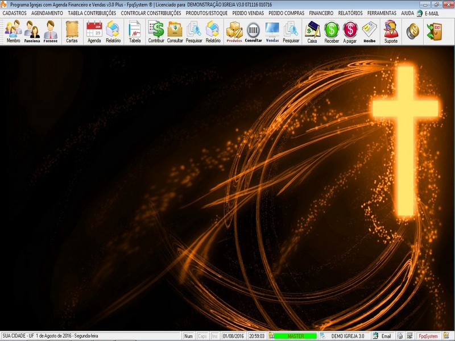The width and height of the screenshot is (455, 341).
Task: Click the SUA CIDADE - UF date text
Action: point(50,336)
